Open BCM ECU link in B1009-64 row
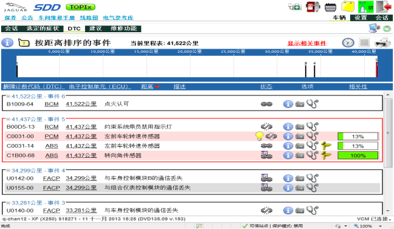This screenshot has width=394, height=229. pyautogui.click(x=52, y=104)
